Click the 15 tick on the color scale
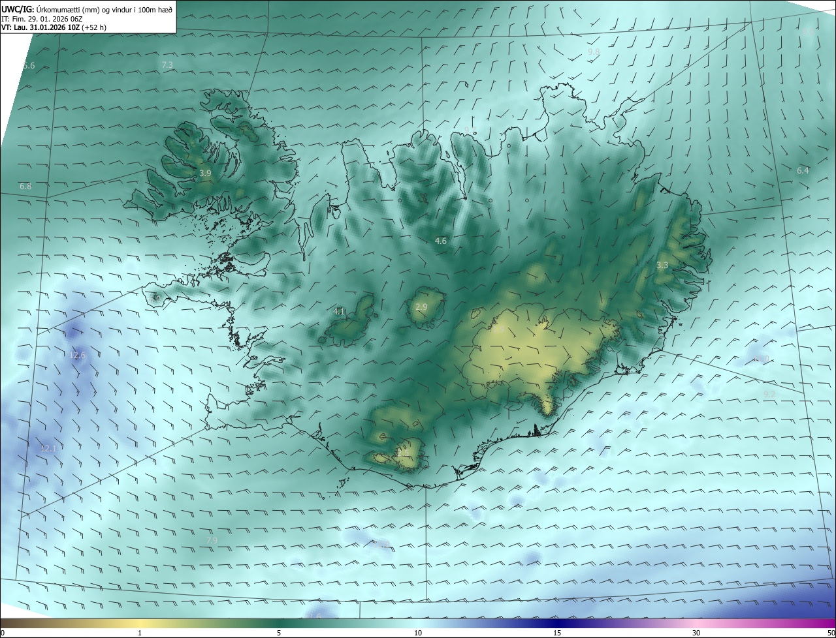This screenshot has height=638, width=836. [557, 633]
